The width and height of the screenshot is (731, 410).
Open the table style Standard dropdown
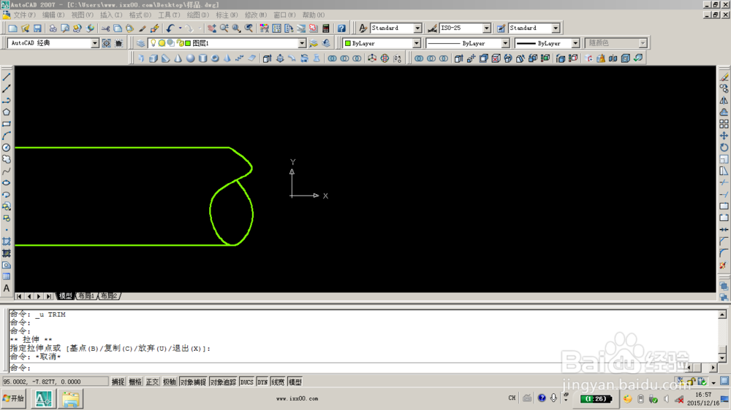click(556, 28)
